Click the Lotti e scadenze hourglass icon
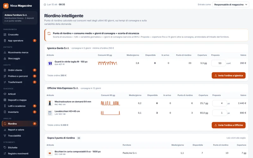Viewport: 253px width, 158px height. (x=5, y=106)
